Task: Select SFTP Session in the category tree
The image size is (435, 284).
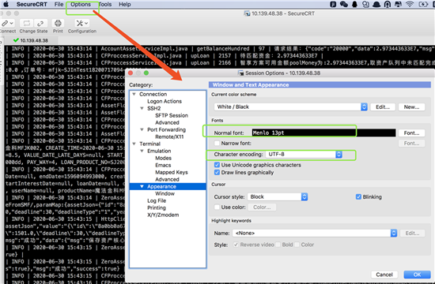Action: (172, 115)
